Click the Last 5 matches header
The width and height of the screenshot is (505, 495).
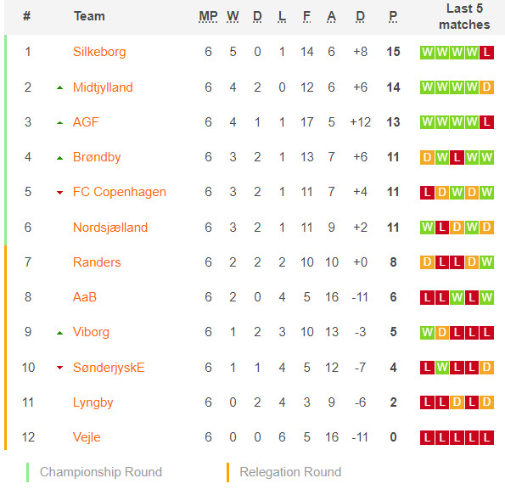[x=464, y=16]
